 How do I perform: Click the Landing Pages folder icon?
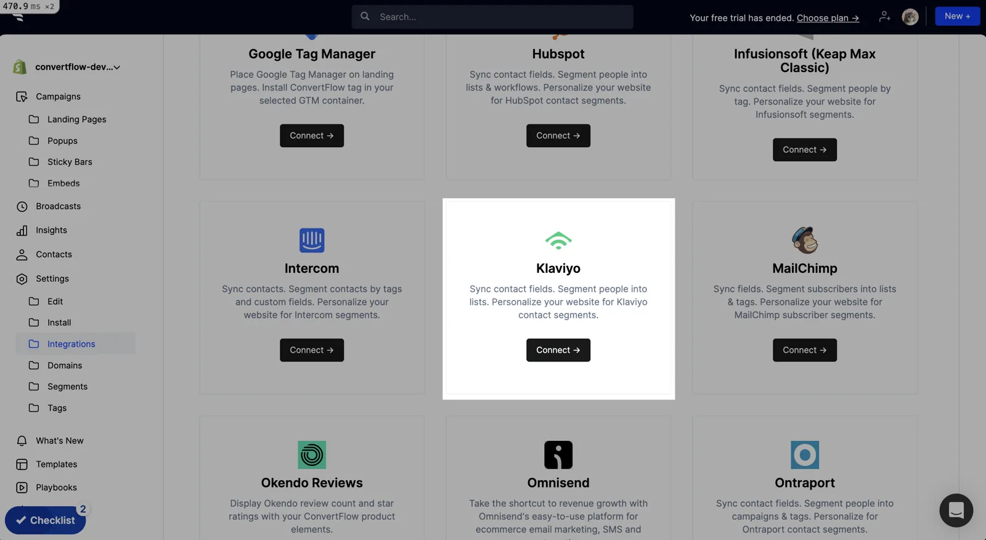pos(34,119)
